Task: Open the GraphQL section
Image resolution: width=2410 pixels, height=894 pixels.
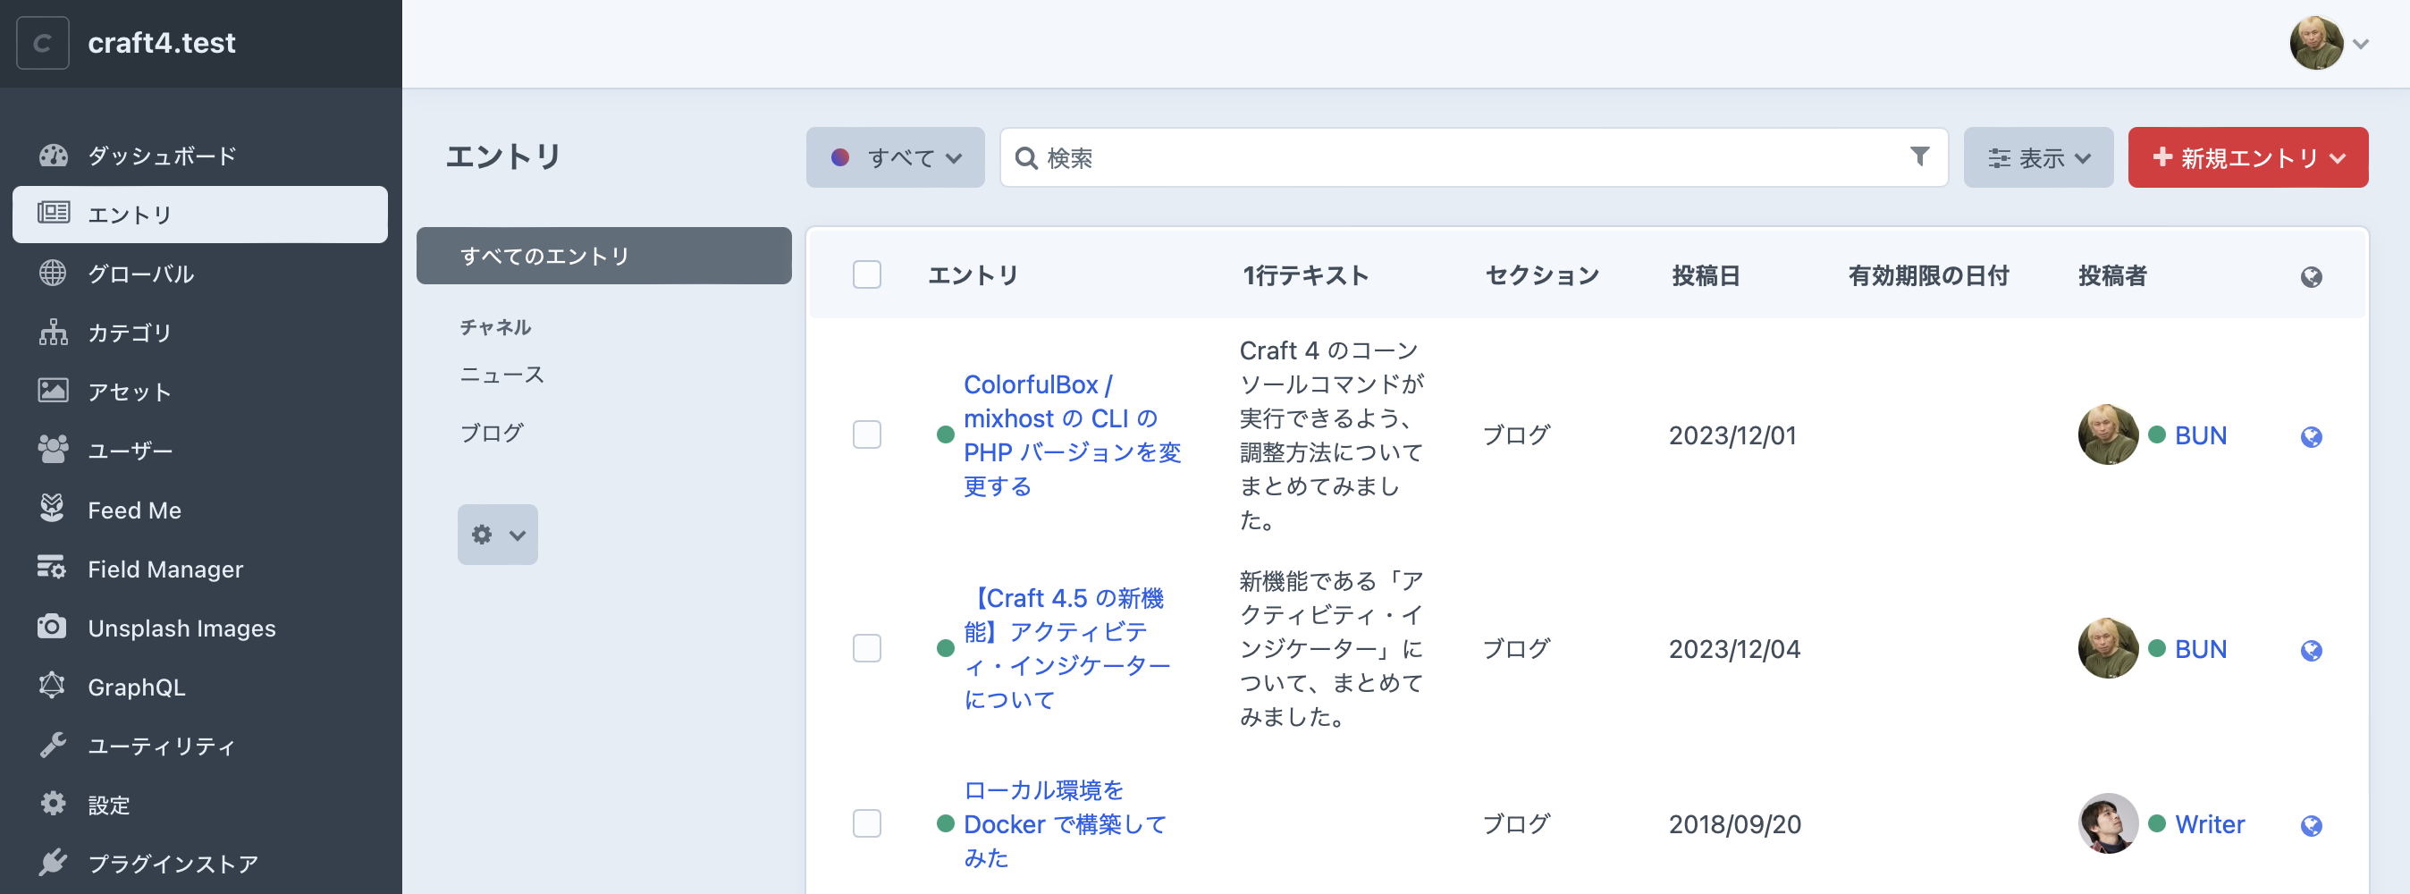Action: [139, 687]
